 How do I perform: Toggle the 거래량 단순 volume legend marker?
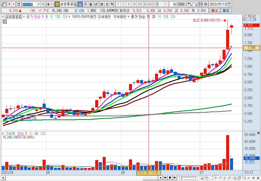(3, 133)
